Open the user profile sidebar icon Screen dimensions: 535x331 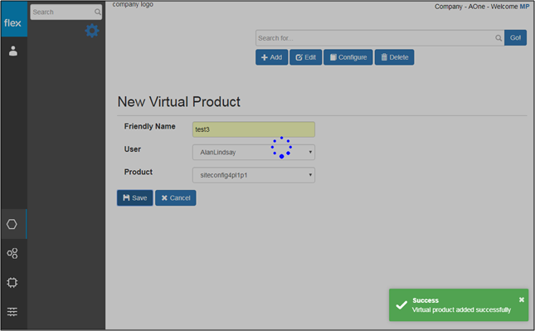13,51
